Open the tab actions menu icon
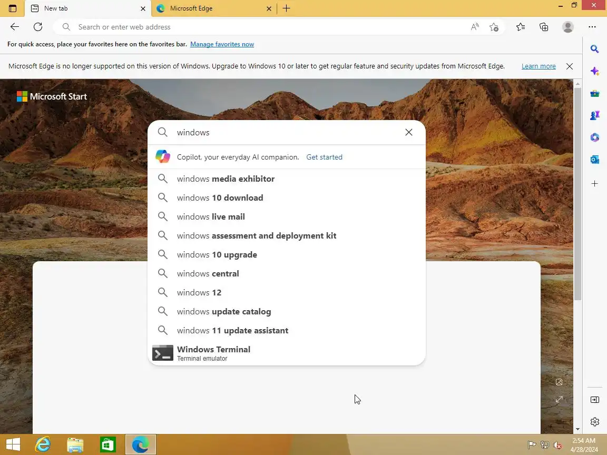 (13, 8)
